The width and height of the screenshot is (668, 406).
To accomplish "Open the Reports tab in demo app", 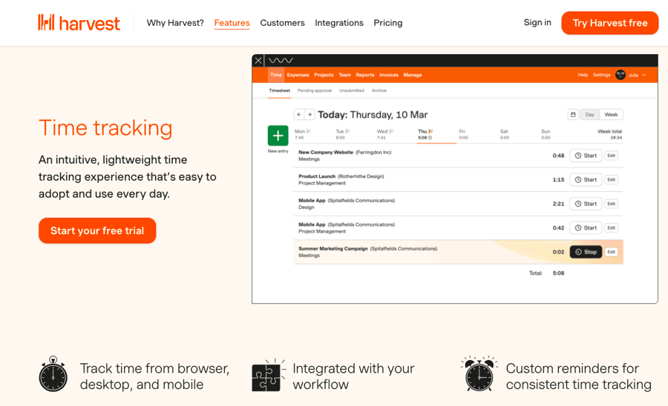I will tap(365, 75).
